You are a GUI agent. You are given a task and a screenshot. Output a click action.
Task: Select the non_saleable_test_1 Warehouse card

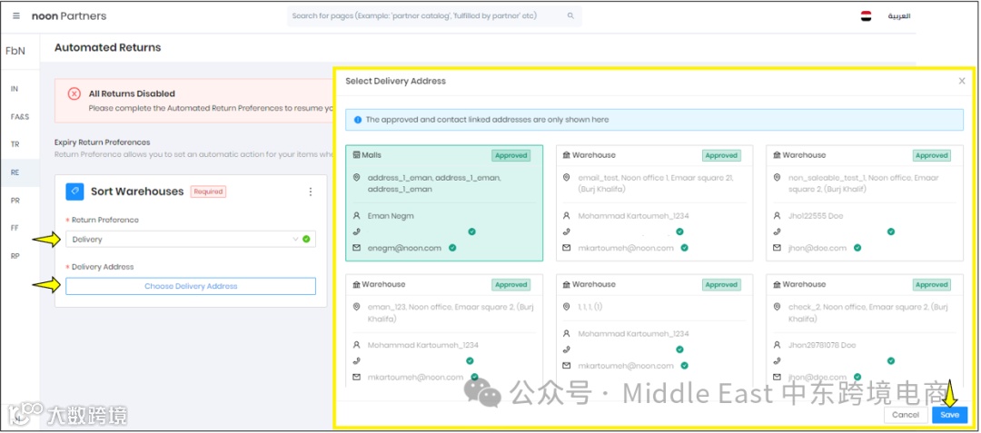click(x=865, y=203)
